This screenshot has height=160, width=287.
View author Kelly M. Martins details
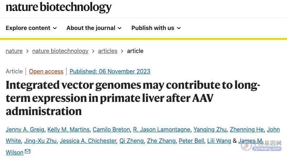pyautogui.click(x=68, y=129)
